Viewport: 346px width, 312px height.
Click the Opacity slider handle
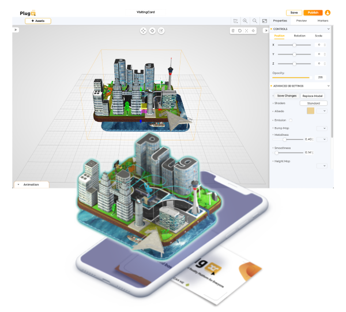tap(311, 77)
